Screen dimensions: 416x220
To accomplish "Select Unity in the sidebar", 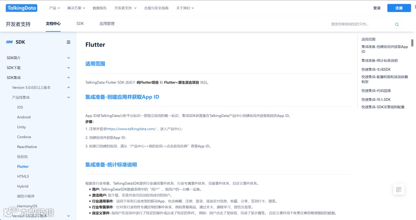I will (x=22, y=127).
